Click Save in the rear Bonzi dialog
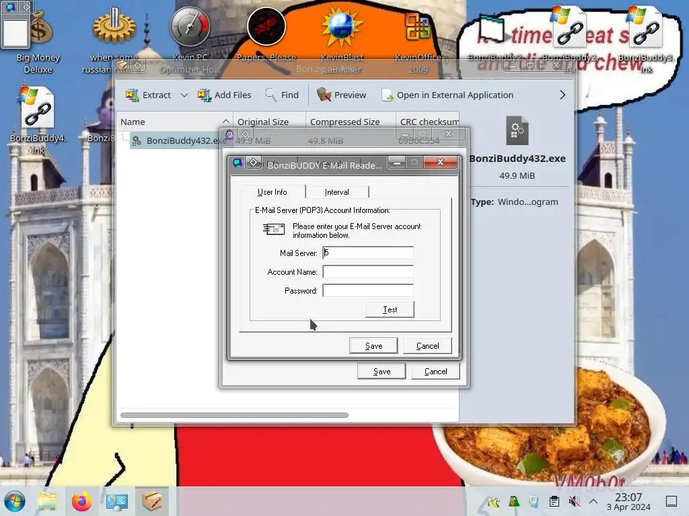 click(x=382, y=371)
